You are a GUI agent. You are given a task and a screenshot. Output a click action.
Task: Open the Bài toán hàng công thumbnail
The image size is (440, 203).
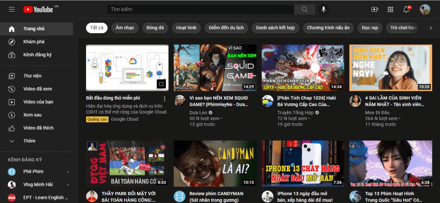pos(127,164)
